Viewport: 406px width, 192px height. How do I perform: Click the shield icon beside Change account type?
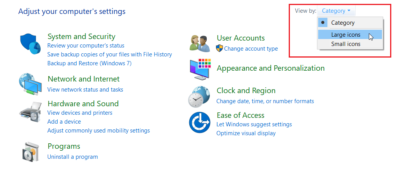[219, 48]
